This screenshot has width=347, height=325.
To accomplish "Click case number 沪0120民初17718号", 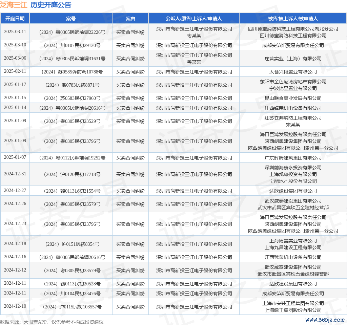I will coord(72,174).
